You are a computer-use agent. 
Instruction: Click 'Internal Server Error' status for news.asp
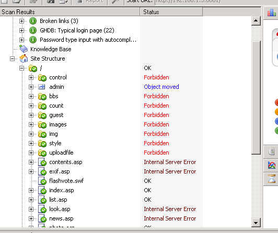(x=170, y=218)
